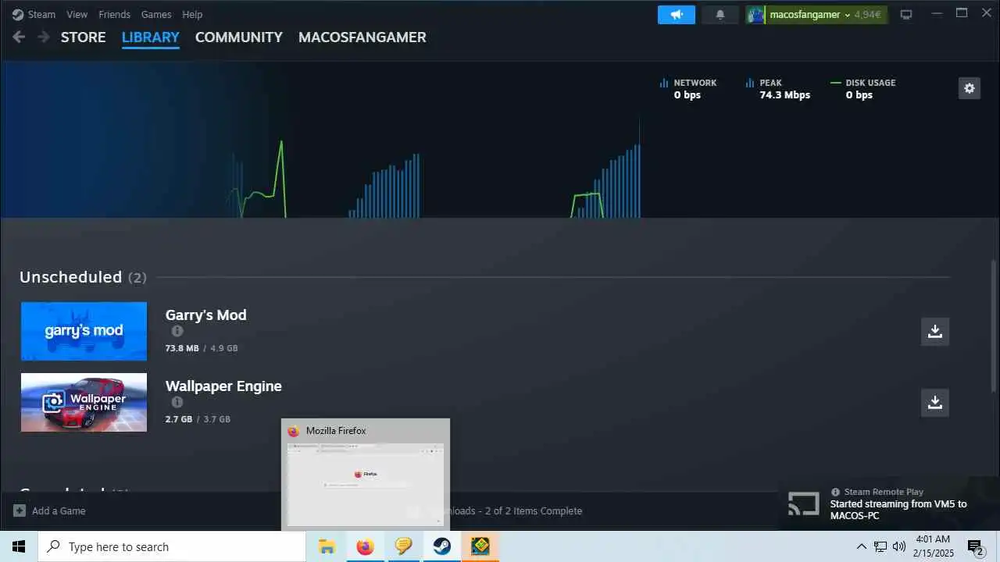The width and height of the screenshot is (1000, 562).
Task: Click the PEAK 74.3 Mbps label
Action: point(778,89)
